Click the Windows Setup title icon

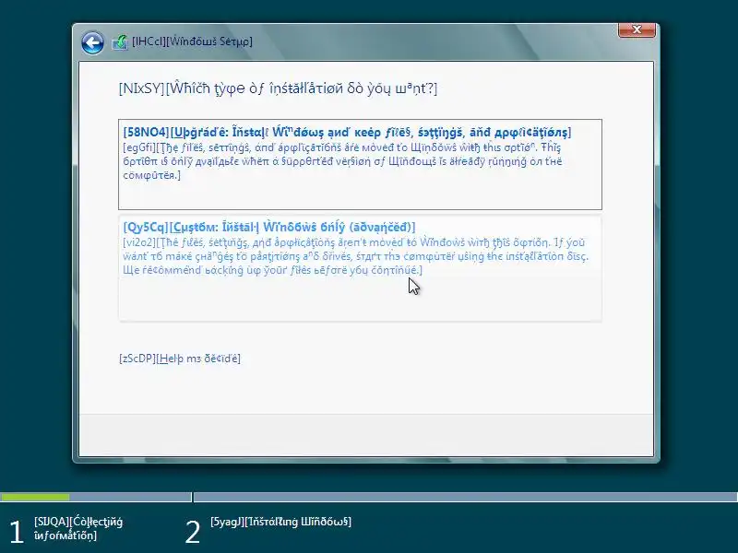(120, 42)
